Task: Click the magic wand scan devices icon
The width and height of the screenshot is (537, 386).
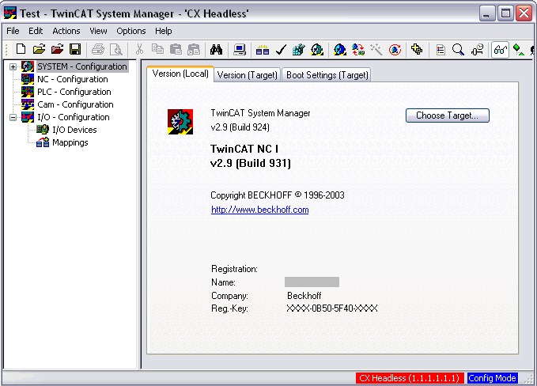Action: click(376, 50)
